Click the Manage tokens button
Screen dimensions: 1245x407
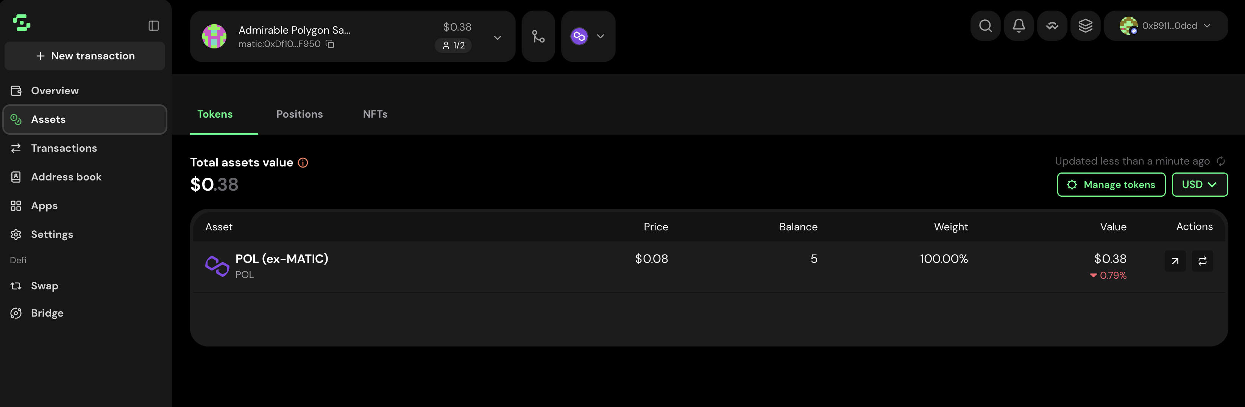coord(1111,185)
